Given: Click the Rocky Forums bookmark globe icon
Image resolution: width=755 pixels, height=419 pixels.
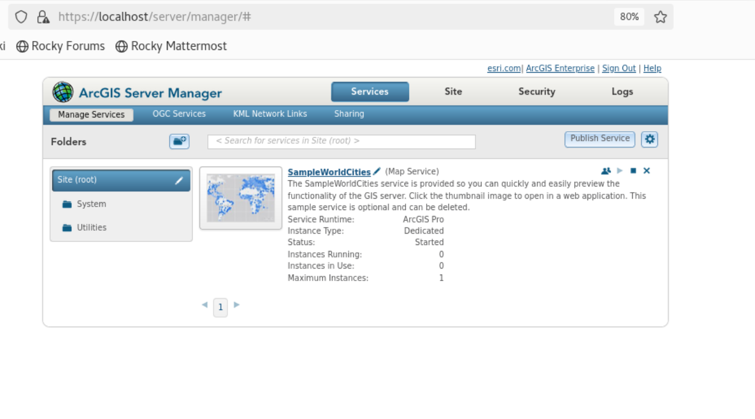Looking at the screenshot, I should [22, 46].
